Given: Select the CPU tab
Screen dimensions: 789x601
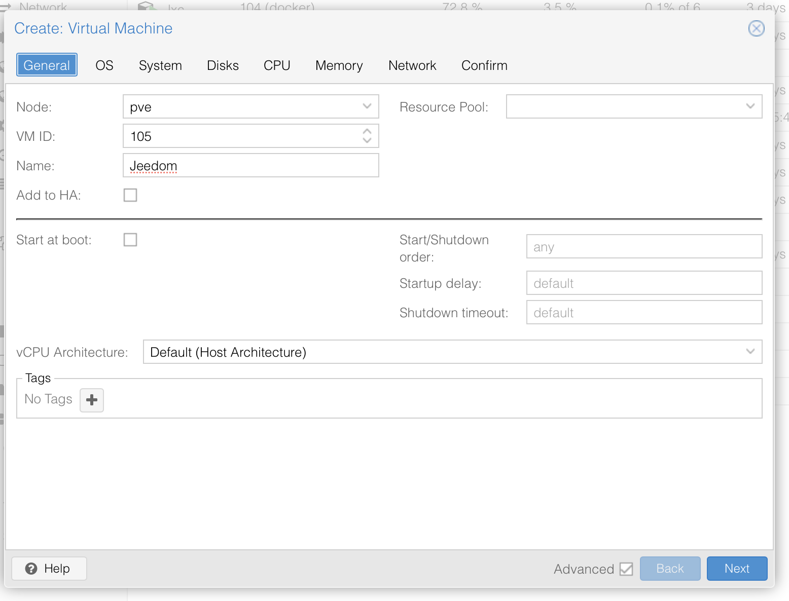Looking at the screenshot, I should [277, 65].
